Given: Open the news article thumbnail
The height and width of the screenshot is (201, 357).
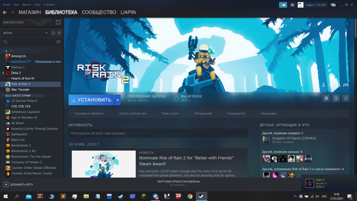Looking at the screenshot, I should [x=103, y=164].
